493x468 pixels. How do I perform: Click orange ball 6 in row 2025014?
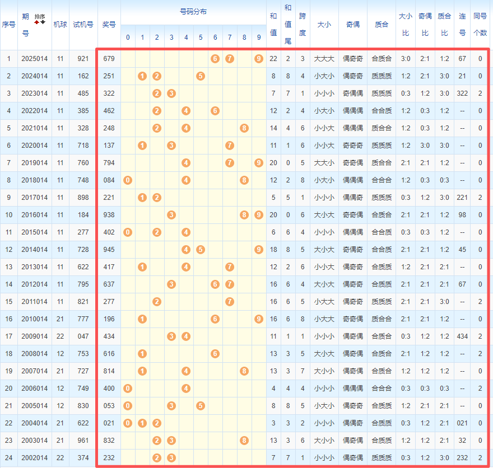point(215,59)
